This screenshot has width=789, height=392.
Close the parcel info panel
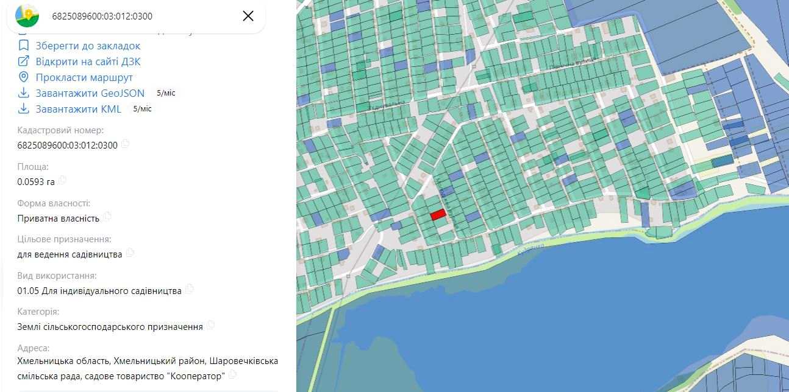click(x=248, y=16)
